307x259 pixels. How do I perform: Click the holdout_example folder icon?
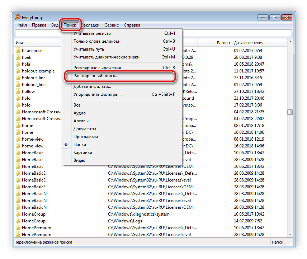click(x=18, y=71)
